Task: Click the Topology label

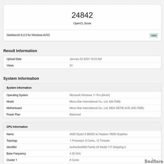Action: 12,141
